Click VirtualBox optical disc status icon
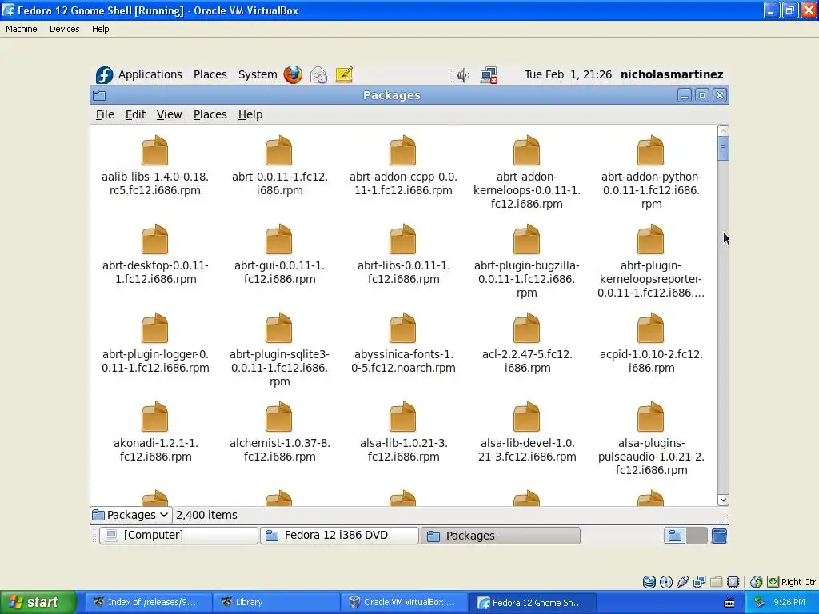This screenshot has width=819, height=614. (666, 582)
